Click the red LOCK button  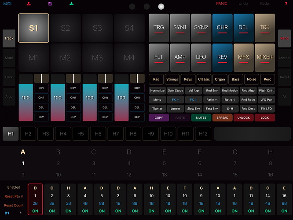265,118
